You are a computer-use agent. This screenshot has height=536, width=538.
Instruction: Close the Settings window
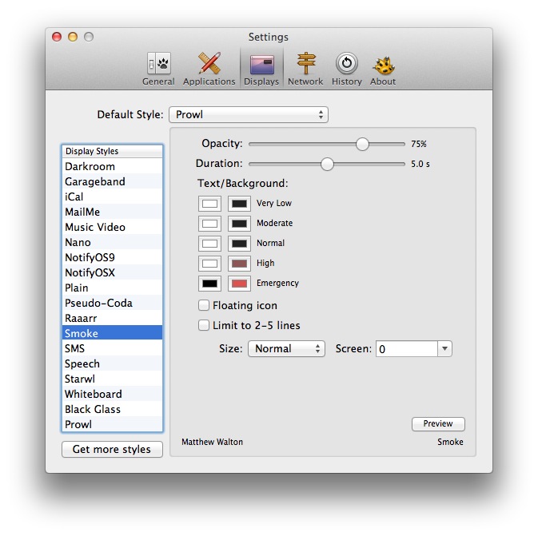(x=57, y=37)
